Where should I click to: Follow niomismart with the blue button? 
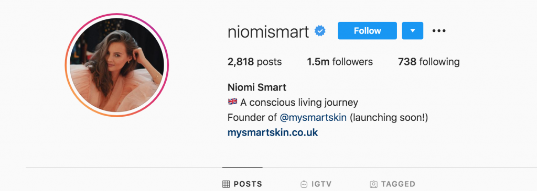tap(367, 31)
